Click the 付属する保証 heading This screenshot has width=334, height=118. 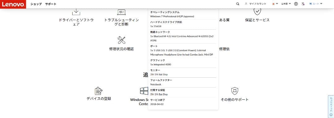[x=157, y=90]
